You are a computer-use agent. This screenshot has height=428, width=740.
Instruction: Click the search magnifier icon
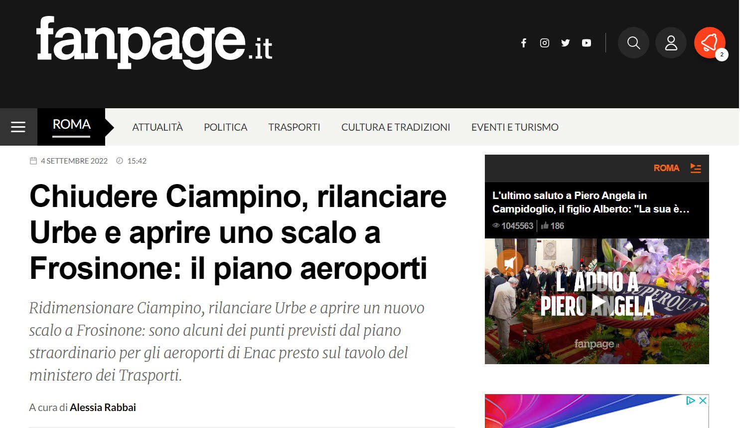[633, 43]
